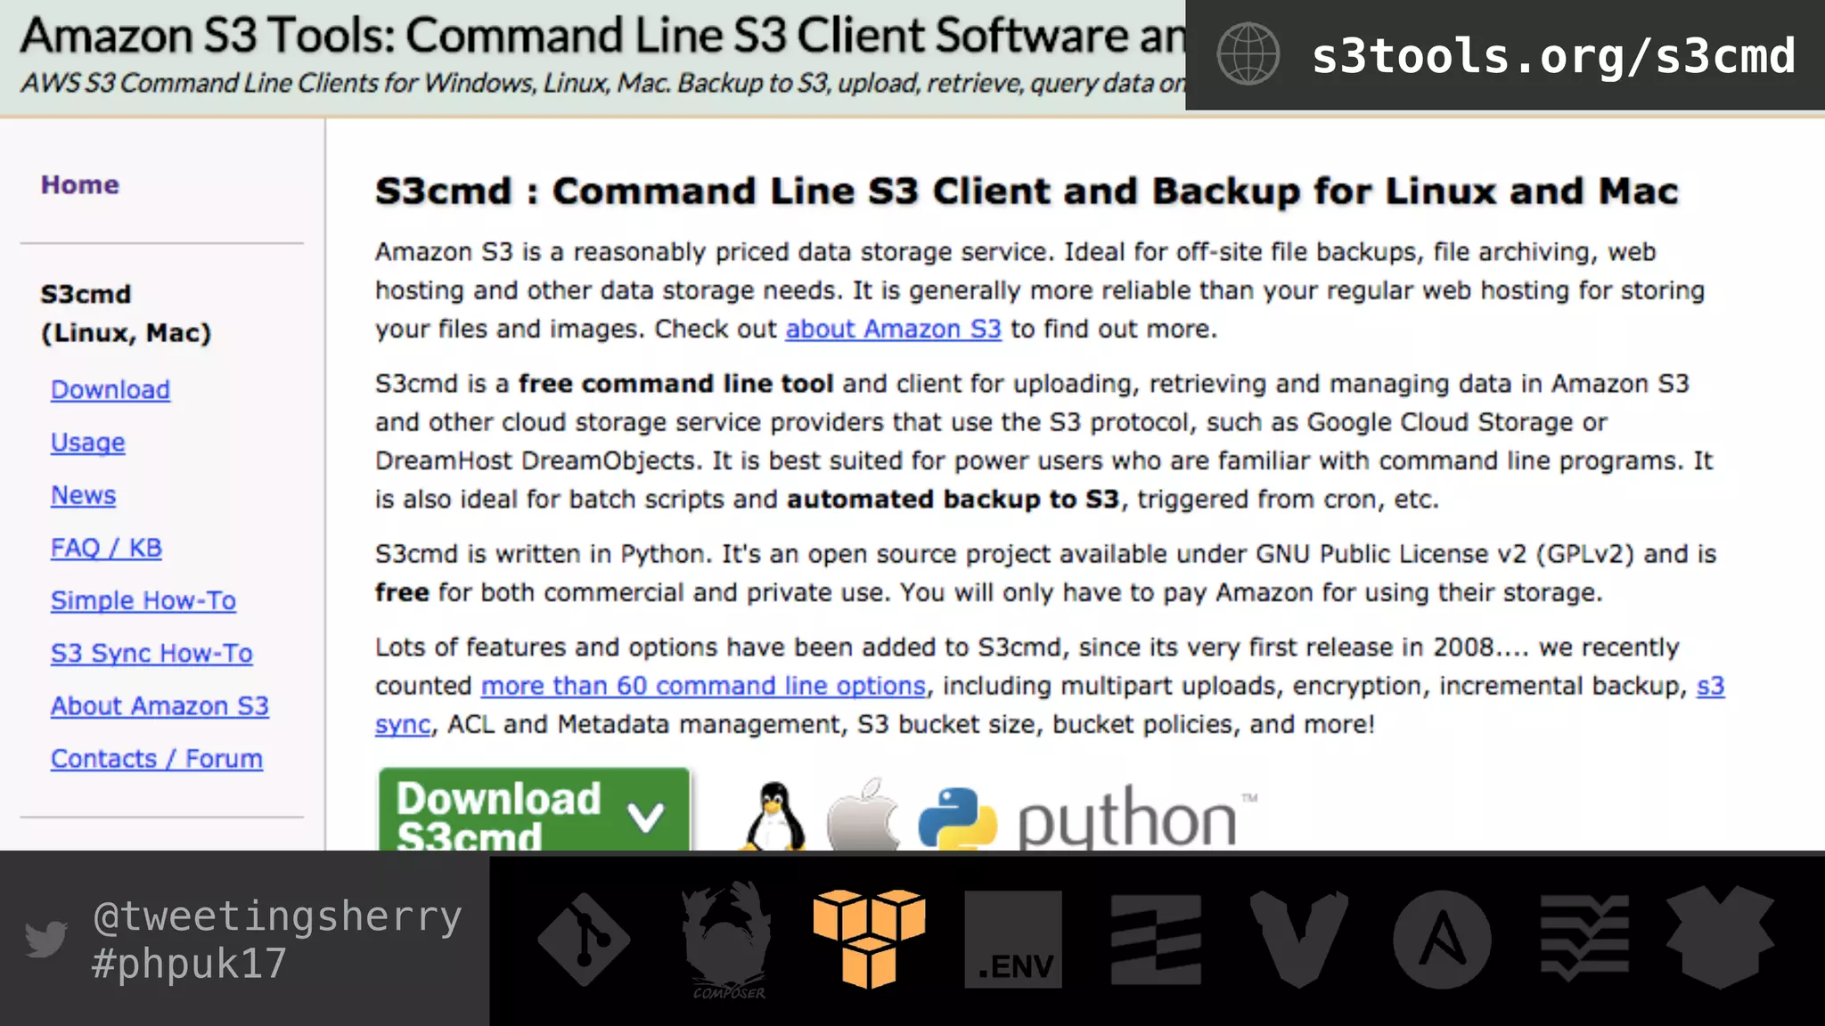
Task: Click the Download link in sidebar
Action: [x=110, y=390]
